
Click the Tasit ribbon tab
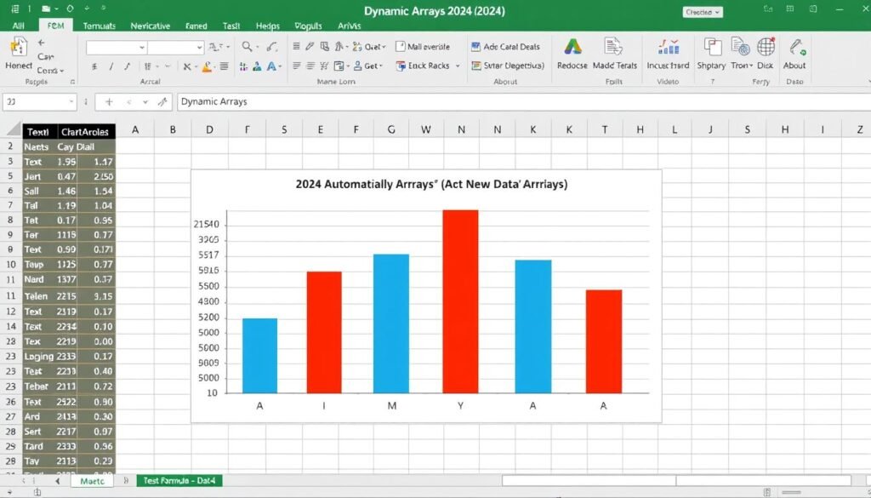point(231,26)
